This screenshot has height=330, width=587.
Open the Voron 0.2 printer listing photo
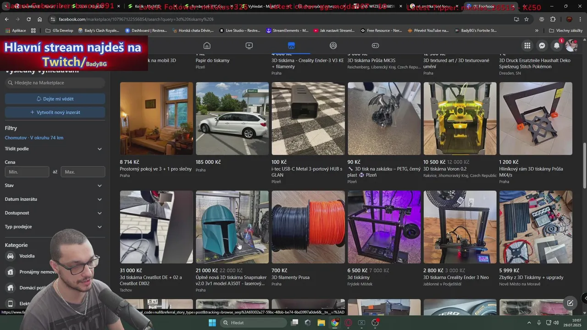(x=460, y=119)
